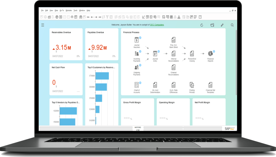Open Incoming Payments in Financial Process

pos(137,53)
